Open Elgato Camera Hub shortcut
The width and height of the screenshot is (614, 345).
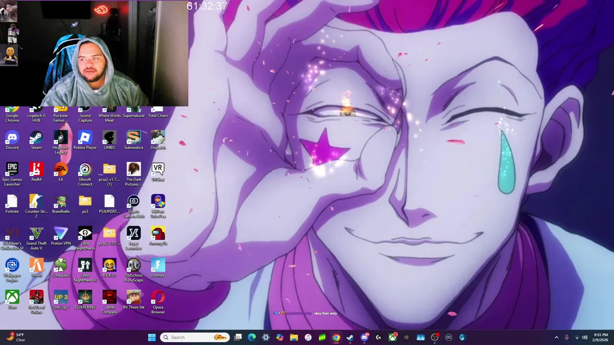(x=134, y=207)
